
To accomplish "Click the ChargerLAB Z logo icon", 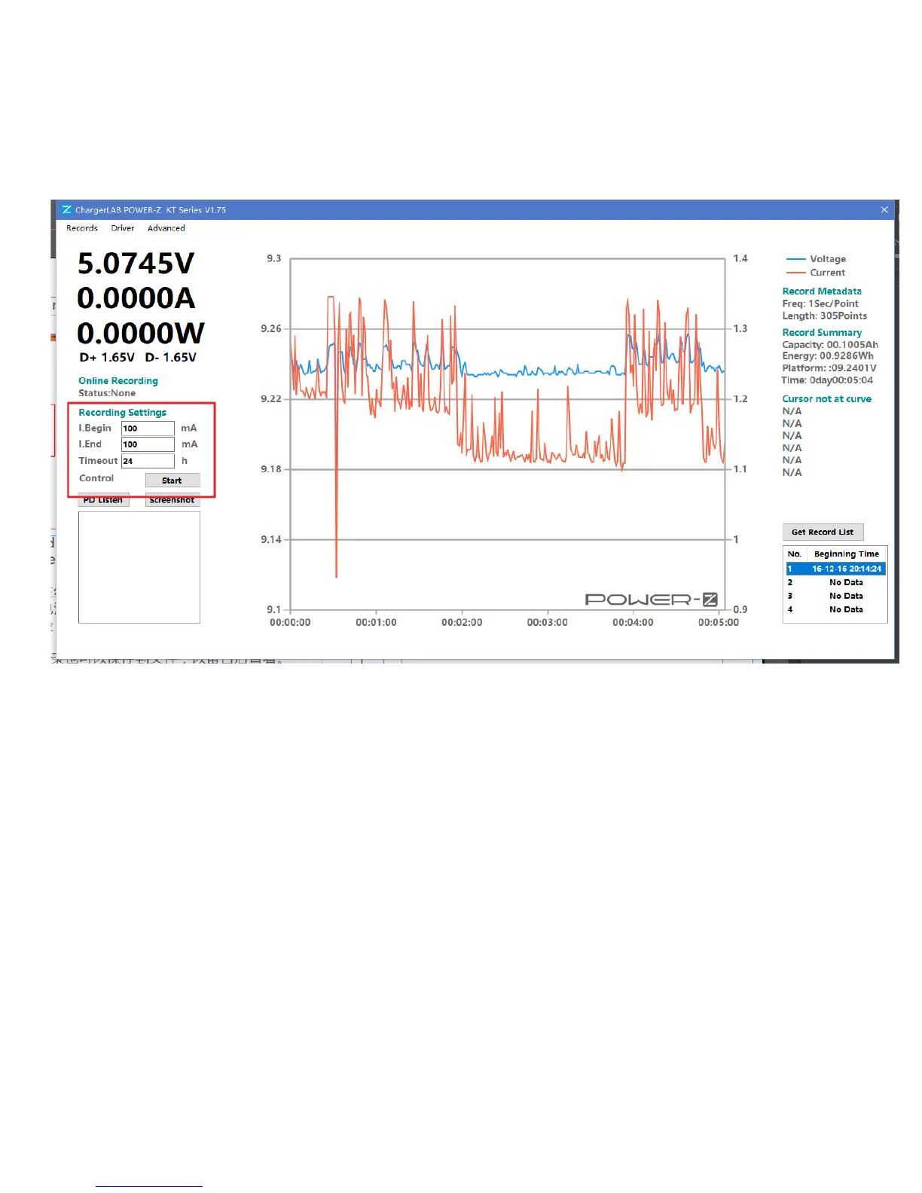I will (67, 209).
